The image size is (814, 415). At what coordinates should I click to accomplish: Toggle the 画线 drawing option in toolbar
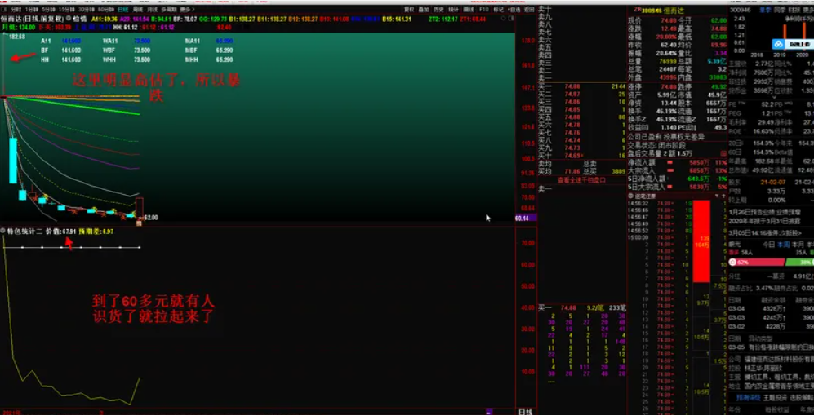click(x=469, y=9)
